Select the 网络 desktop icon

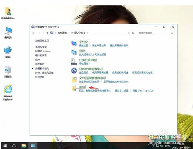8,52
